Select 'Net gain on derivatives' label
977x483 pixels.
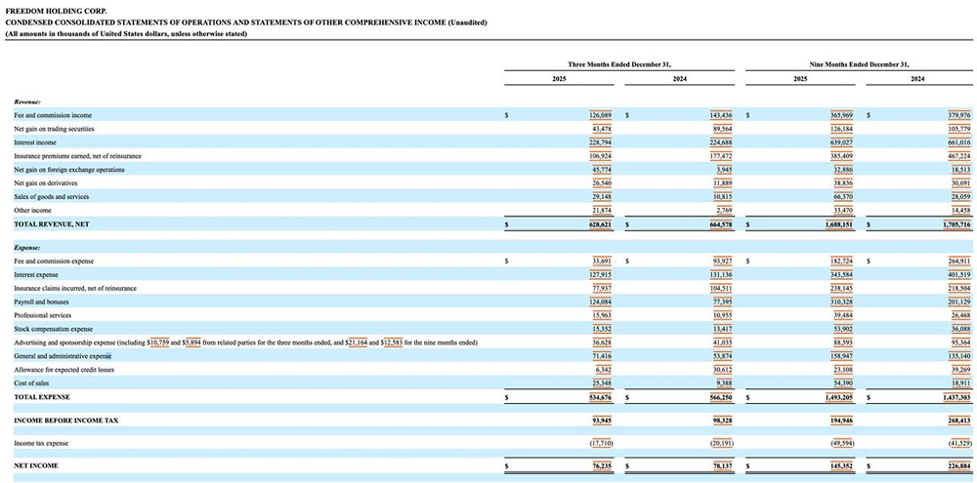[x=44, y=183]
